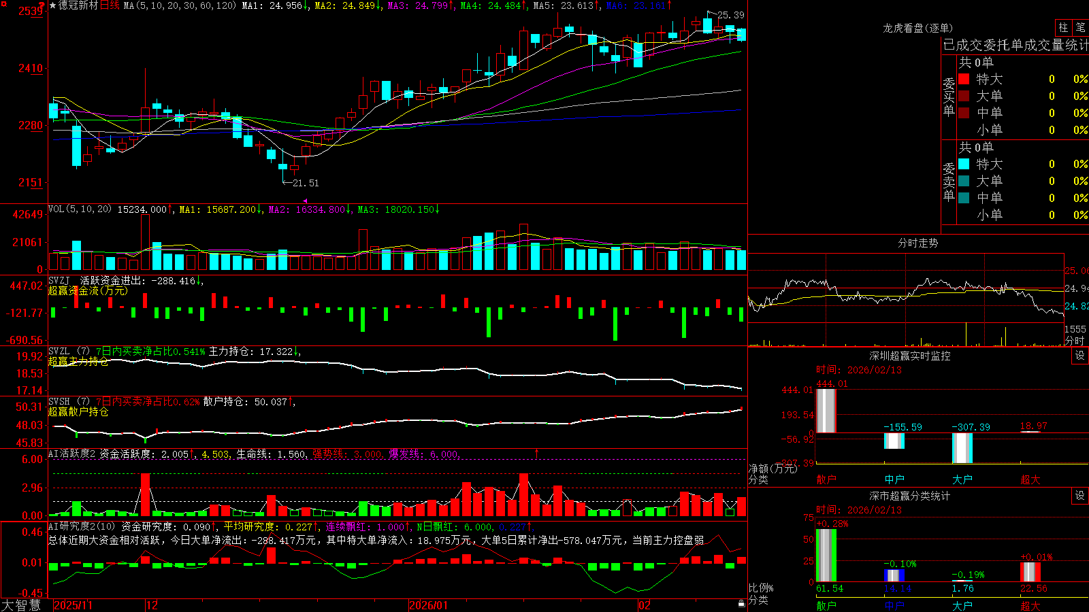The height and width of the screenshot is (612, 1089).
Task: Click the 25.39 high price label
Action: (731, 15)
